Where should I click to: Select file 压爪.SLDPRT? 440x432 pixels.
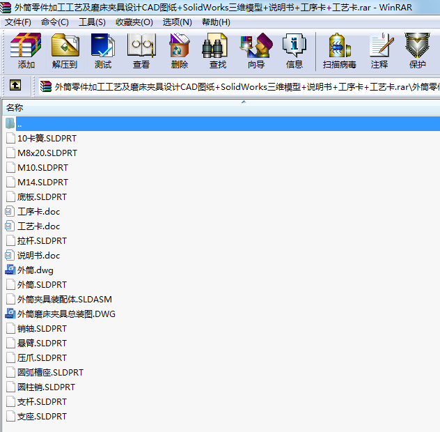(x=42, y=357)
